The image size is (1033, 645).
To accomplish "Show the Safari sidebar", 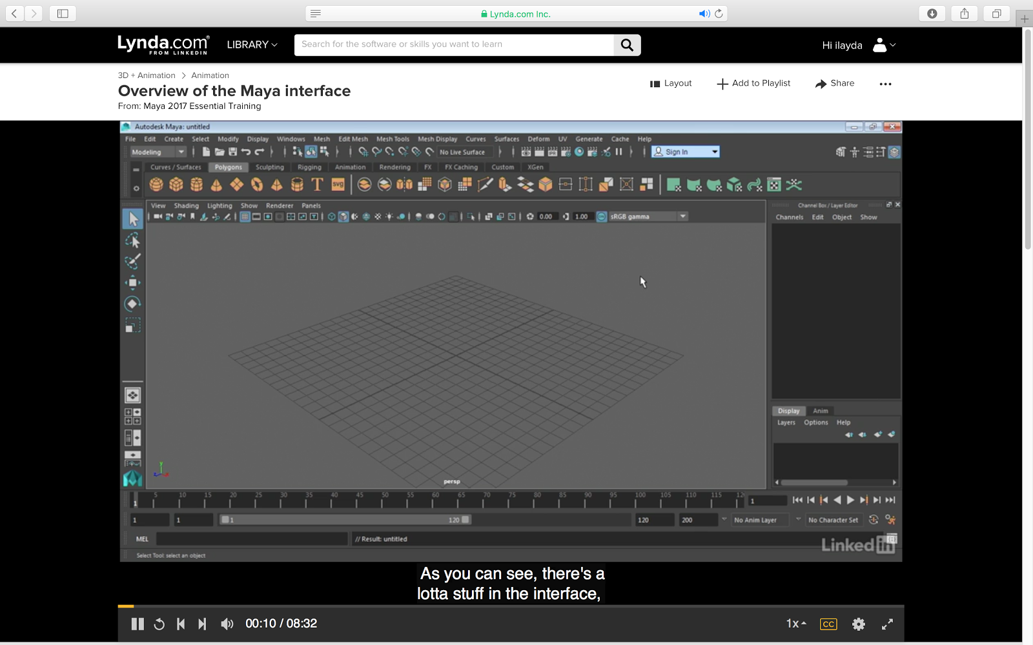I will [63, 14].
